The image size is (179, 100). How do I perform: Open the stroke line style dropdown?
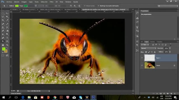click(41, 6)
